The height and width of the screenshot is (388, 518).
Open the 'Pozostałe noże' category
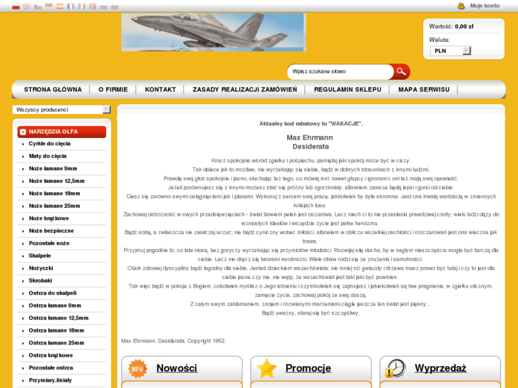[x=49, y=243]
